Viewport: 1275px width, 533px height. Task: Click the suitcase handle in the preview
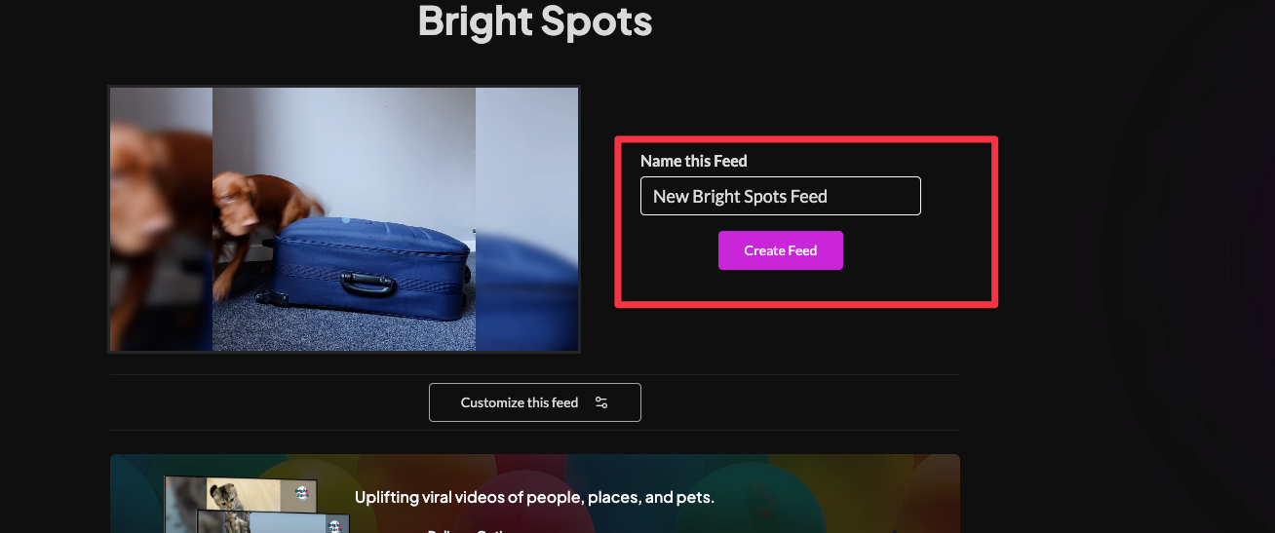click(x=367, y=283)
